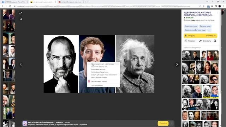
Task: Close the Почта Mail tab
Action: point(27,2)
